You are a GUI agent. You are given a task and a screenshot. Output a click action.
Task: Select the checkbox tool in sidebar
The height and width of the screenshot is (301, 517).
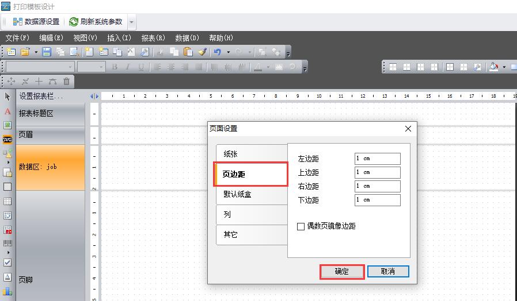(x=7, y=262)
